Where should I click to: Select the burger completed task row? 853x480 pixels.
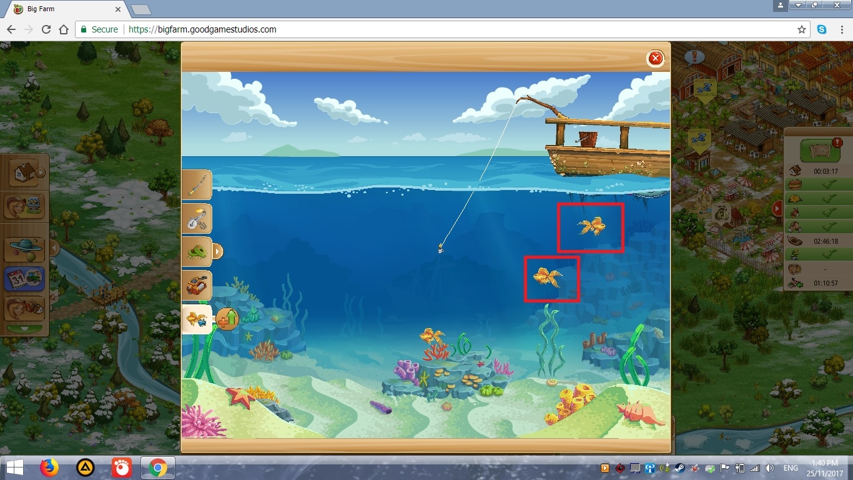(820, 184)
